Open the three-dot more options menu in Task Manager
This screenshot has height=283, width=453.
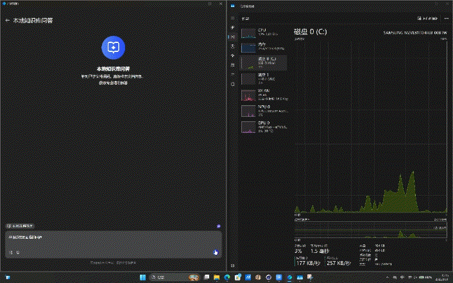[x=446, y=19]
